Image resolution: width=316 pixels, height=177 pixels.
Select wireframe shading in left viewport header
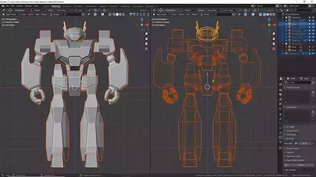[114, 14]
